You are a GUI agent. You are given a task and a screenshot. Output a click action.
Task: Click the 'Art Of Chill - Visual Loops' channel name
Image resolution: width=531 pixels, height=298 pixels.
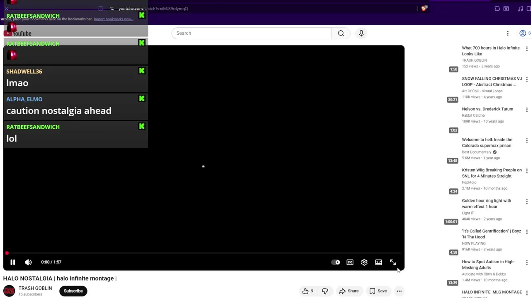[482, 91]
